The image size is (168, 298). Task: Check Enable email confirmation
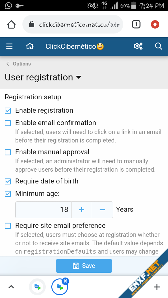[x=8, y=123]
